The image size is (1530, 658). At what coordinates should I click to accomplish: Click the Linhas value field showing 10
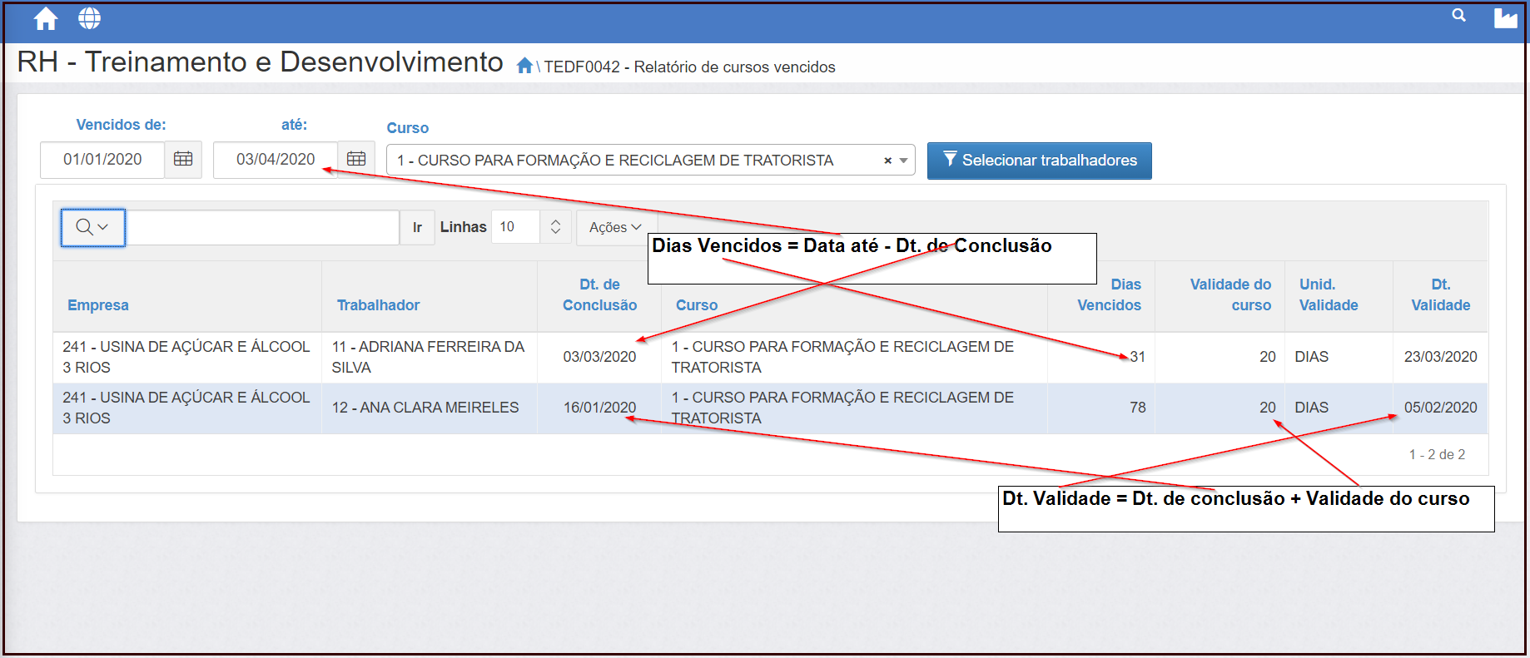tap(516, 227)
